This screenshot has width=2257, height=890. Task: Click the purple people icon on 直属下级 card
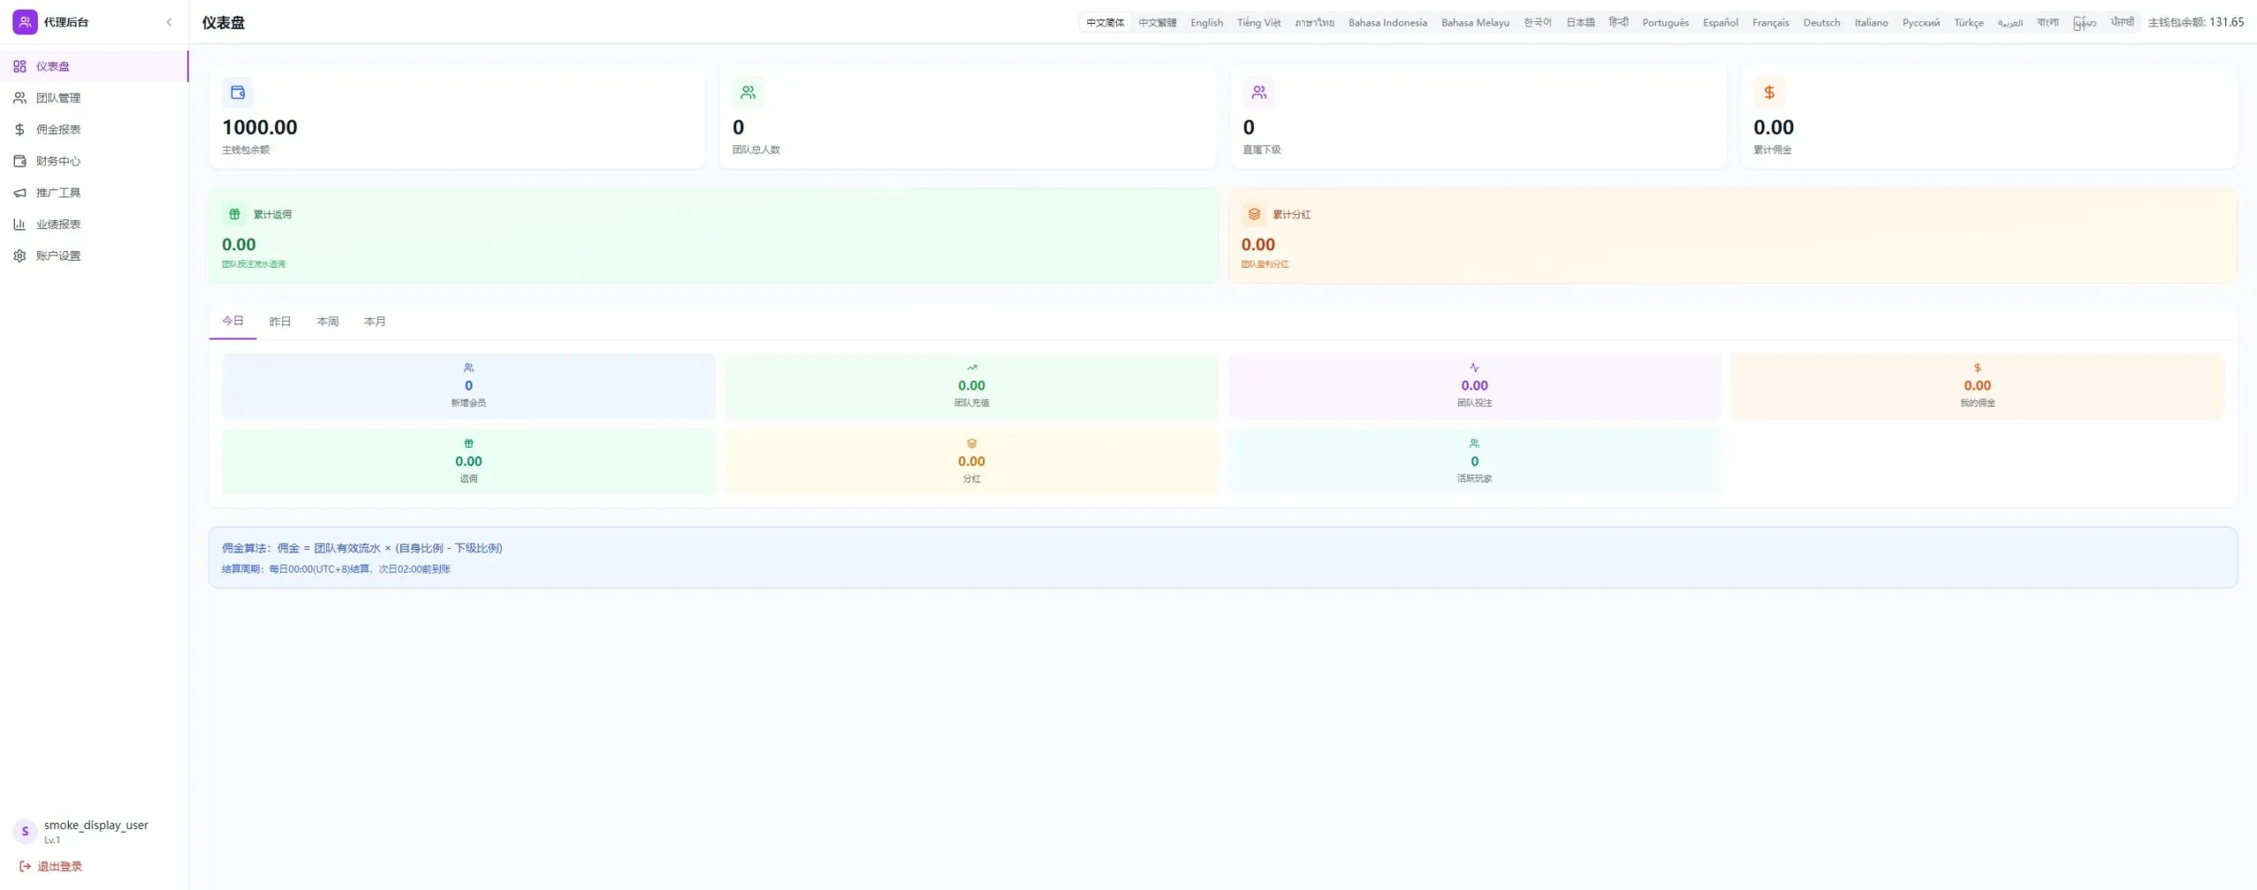1258,93
